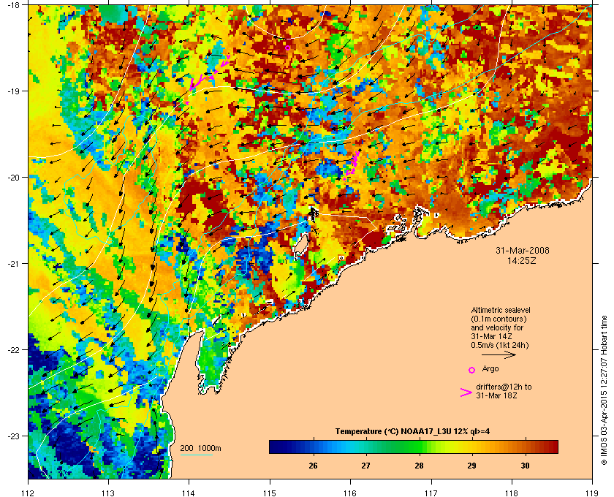
Task: Click the green colorbar section above 28
Action: pyautogui.click(x=419, y=447)
